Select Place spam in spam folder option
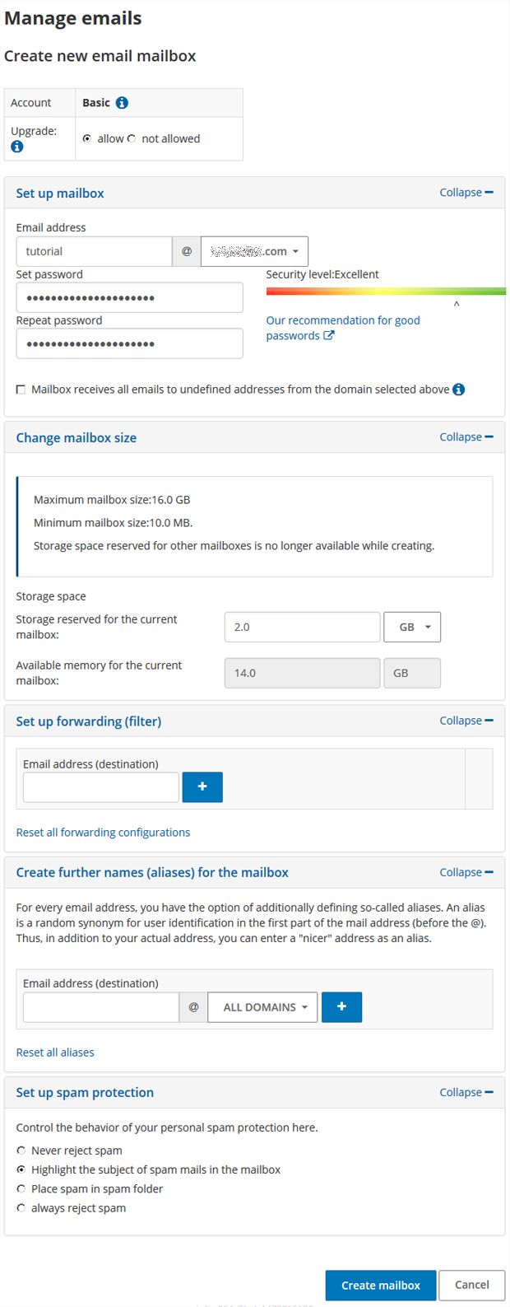Image resolution: width=510 pixels, height=1307 pixels. tap(21, 1188)
